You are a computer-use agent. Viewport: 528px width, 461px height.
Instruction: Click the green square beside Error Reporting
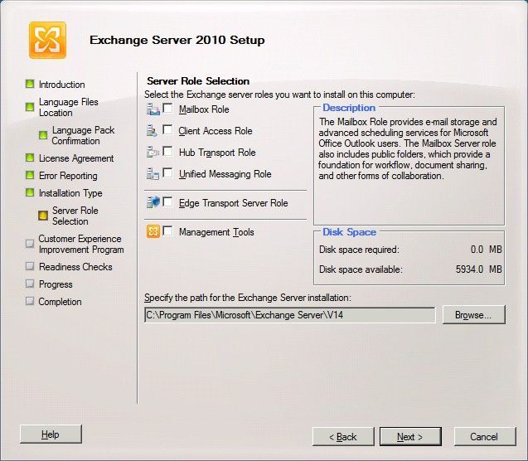pos(30,175)
